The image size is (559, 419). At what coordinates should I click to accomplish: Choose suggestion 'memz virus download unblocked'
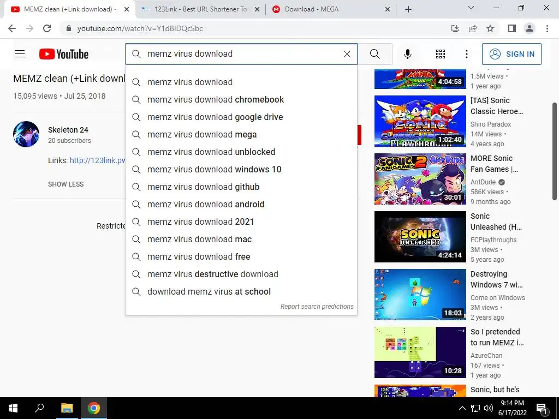point(241,152)
